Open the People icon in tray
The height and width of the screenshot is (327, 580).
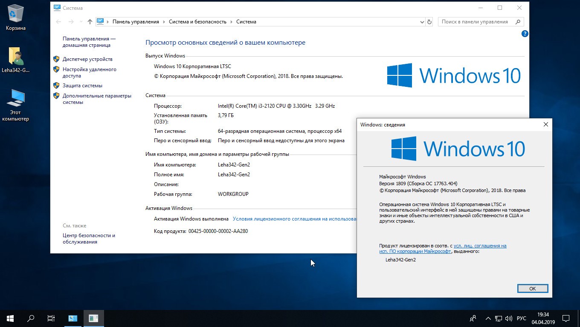pyautogui.click(x=473, y=318)
